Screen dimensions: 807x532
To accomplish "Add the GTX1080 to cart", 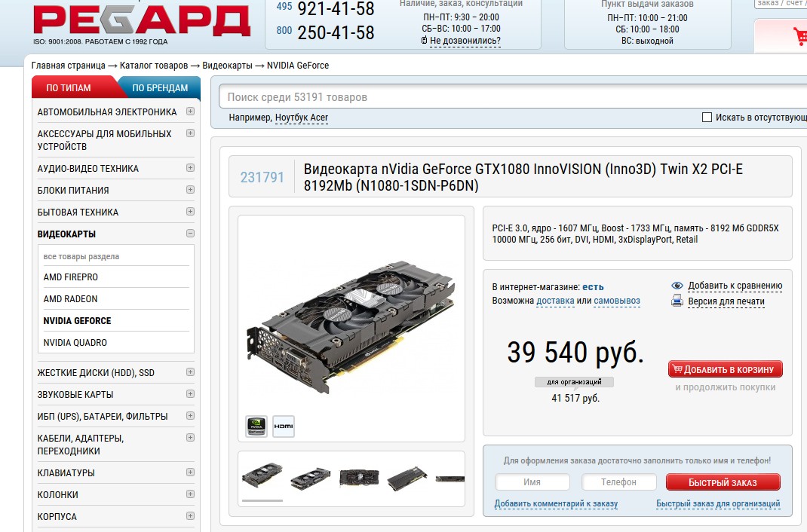I will pos(726,369).
